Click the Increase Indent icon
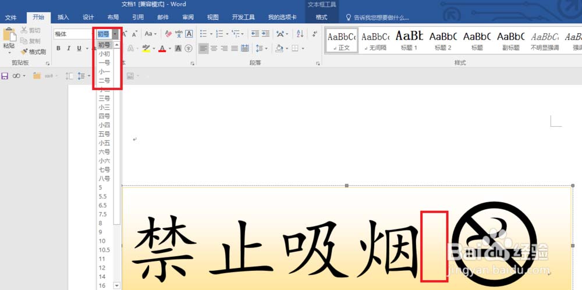Screen dimensions: 582x290 [265, 34]
